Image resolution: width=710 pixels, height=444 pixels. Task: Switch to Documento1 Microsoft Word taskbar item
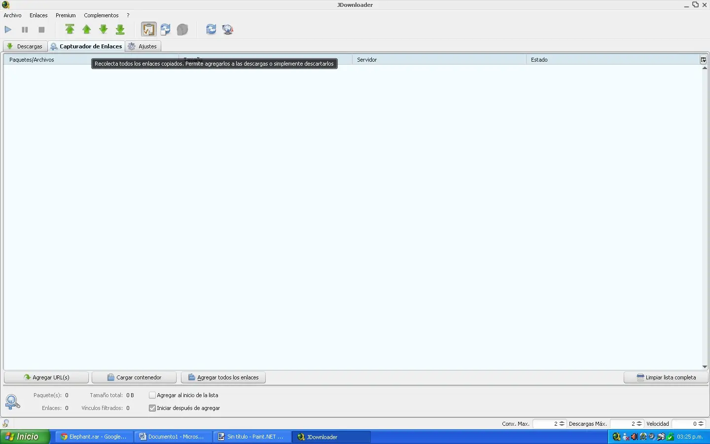pyautogui.click(x=173, y=437)
